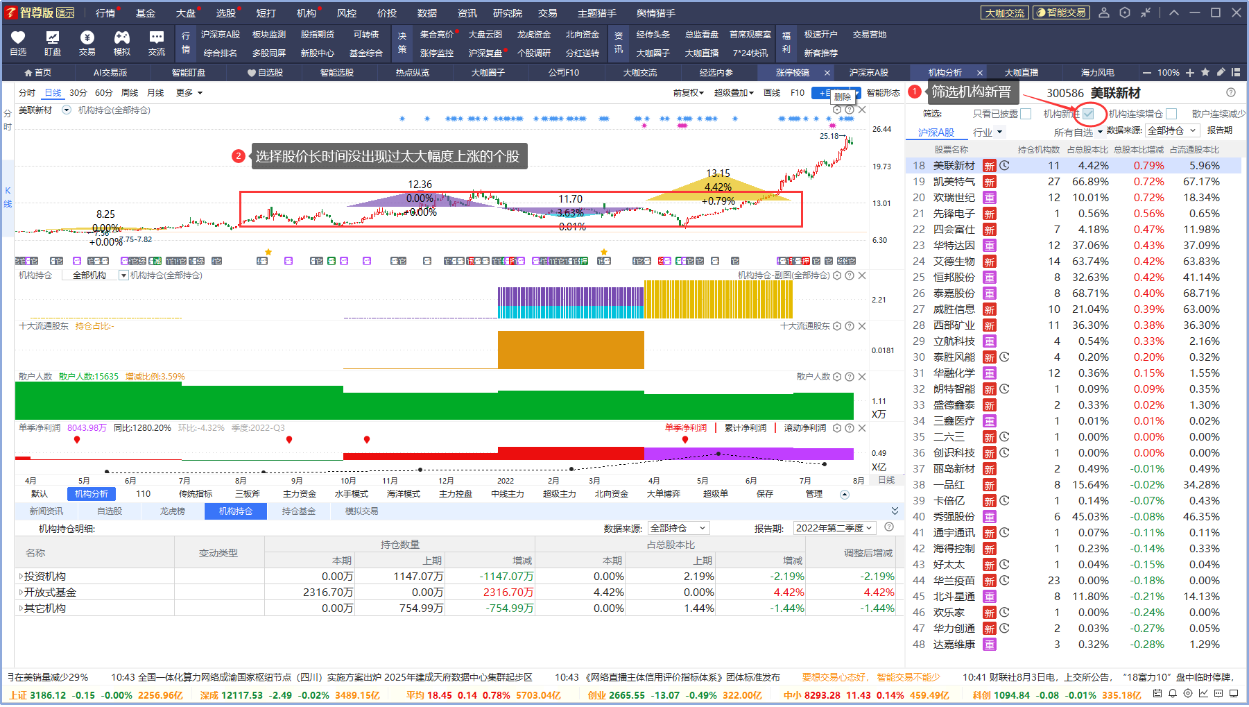Click the 重 badge in 双瑞世纪 row
The height and width of the screenshot is (707, 1249).
(990, 198)
